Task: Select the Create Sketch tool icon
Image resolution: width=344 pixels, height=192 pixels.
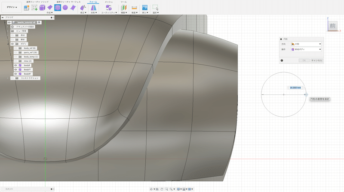Action: click(x=34, y=7)
